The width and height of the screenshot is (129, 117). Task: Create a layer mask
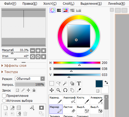(41, 108)
